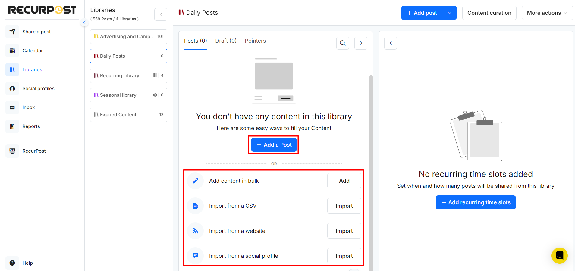Click pencil icon for bulk content
Screen dimensions: 575x271
[x=195, y=181]
